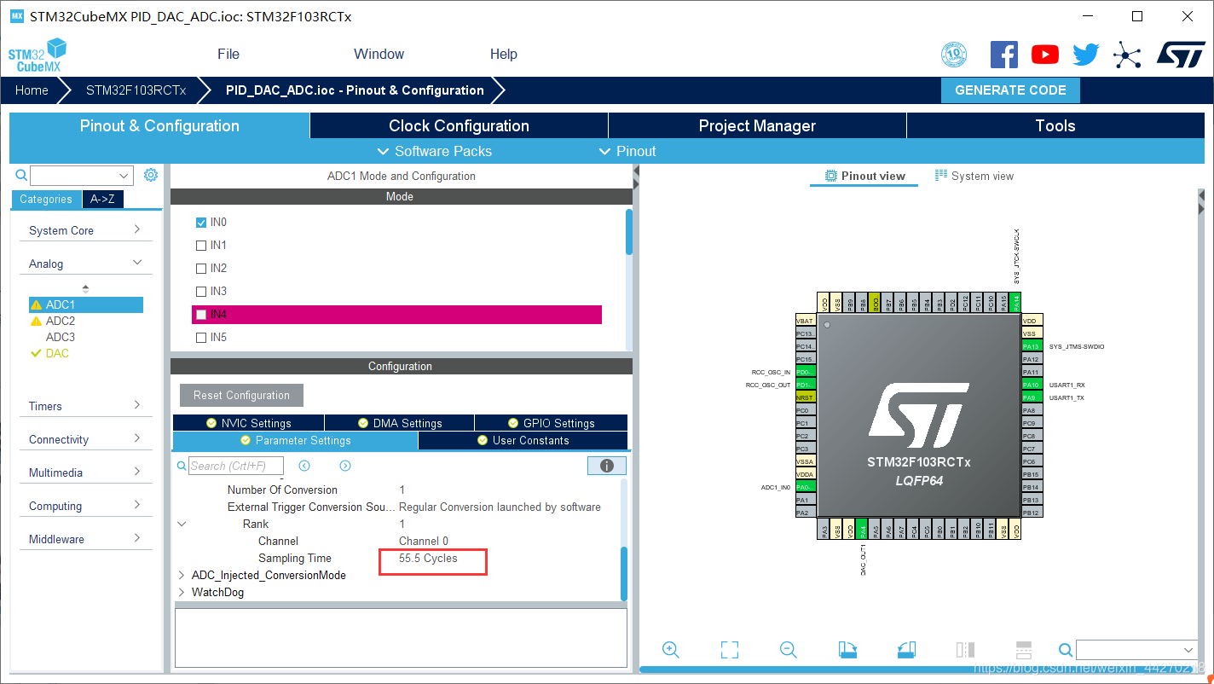
Task: Collapse the Analog category
Action: point(137,263)
